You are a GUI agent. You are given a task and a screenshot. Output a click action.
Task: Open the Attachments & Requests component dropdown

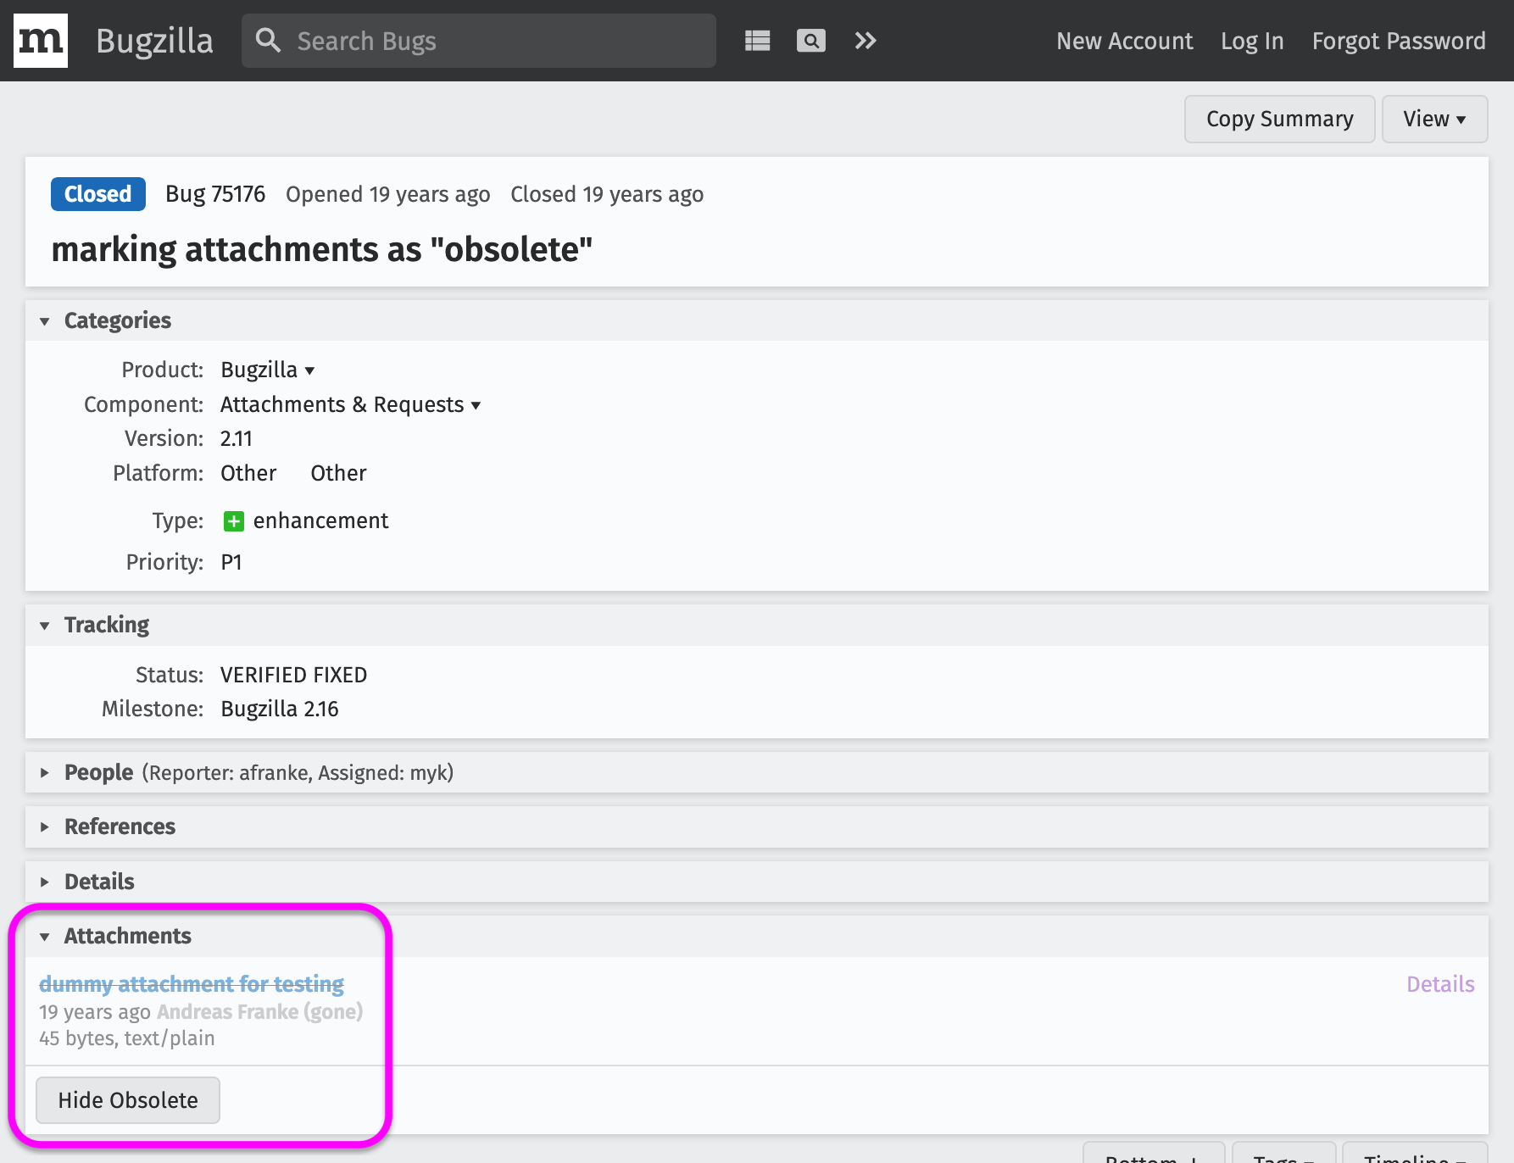click(x=351, y=405)
